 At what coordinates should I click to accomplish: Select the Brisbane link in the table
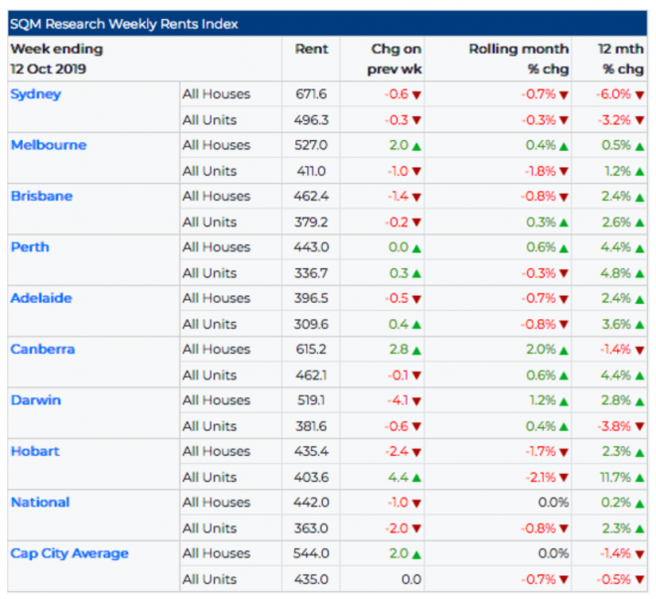(x=41, y=197)
